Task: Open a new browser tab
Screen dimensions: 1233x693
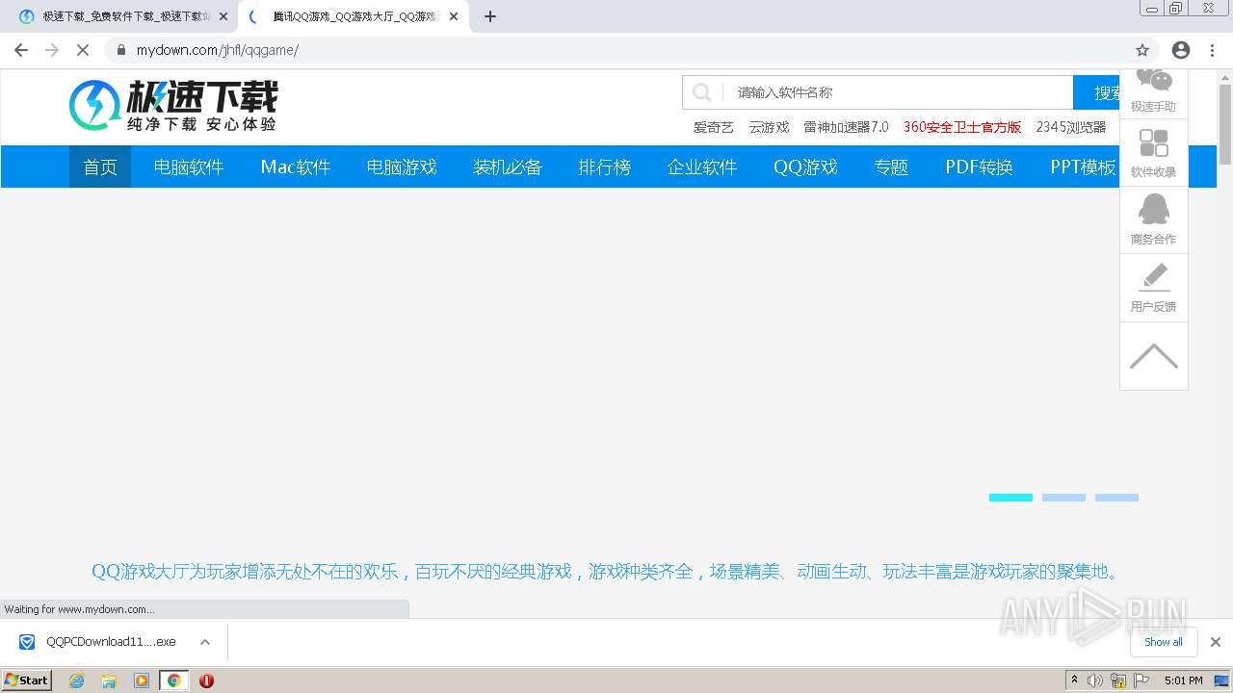Action: tap(490, 16)
